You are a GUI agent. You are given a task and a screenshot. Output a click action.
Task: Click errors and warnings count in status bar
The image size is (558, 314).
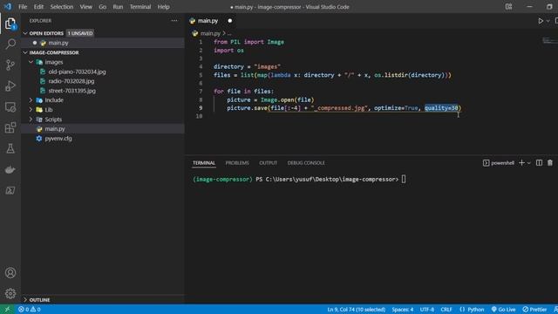[29, 310]
